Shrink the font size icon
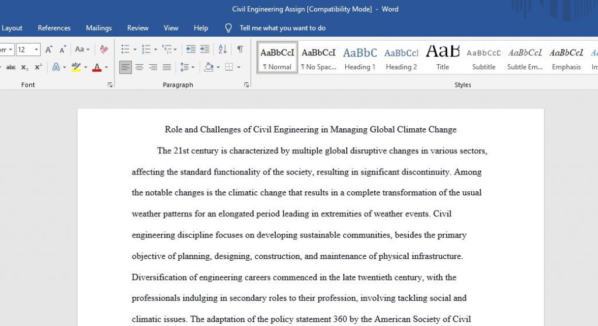Image resolution: width=598 pixels, height=326 pixels. pyautogui.click(x=62, y=49)
